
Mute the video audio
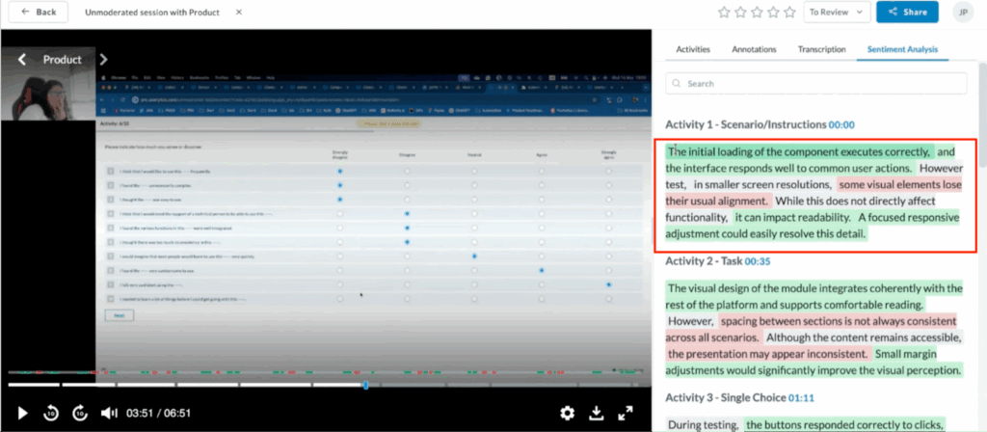[109, 413]
